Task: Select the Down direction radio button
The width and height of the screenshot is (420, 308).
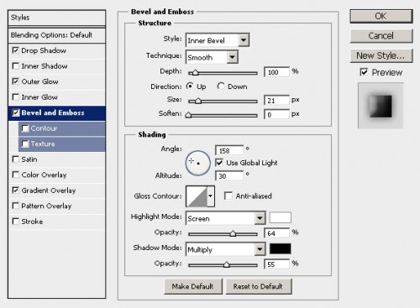Action: (221, 86)
